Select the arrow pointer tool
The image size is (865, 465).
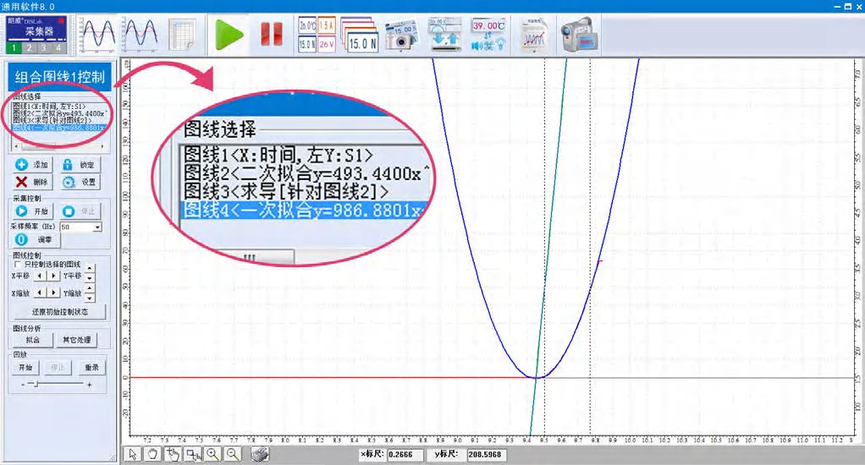coord(133,455)
